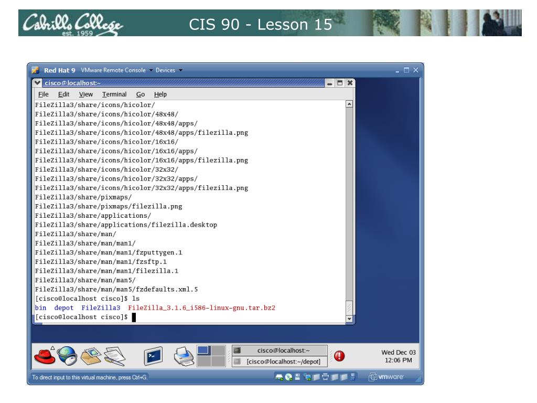
Task: Launch the word processor pen-and-paper icon
Action: coord(115,356)
